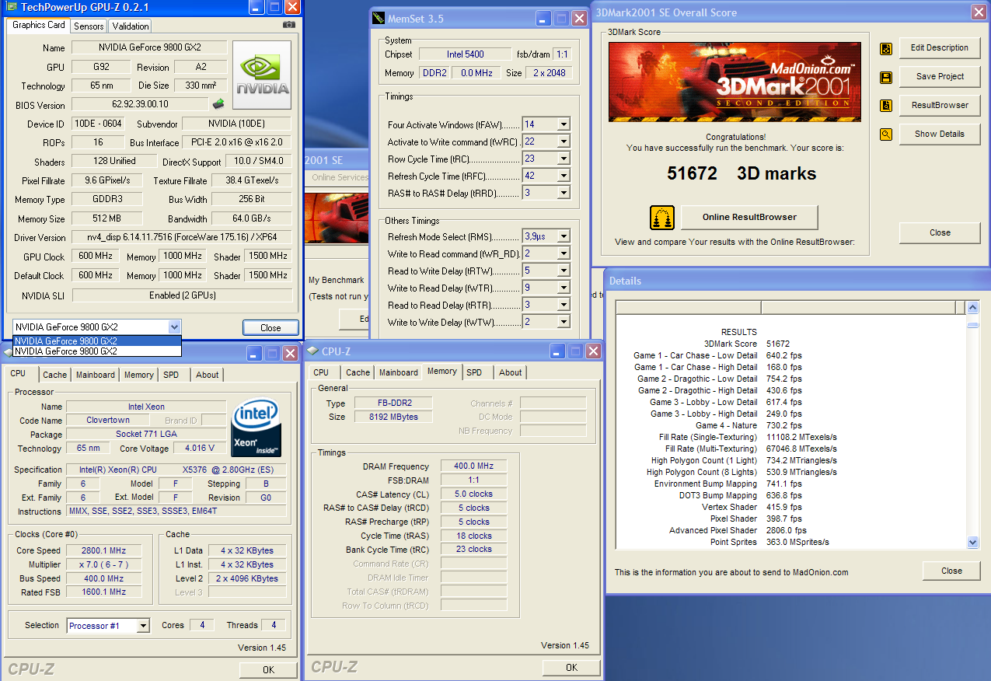Switch to the Sensors tab in GPU-Z
The width and height of the screenshot is (991, 681).
pos(89,26)
